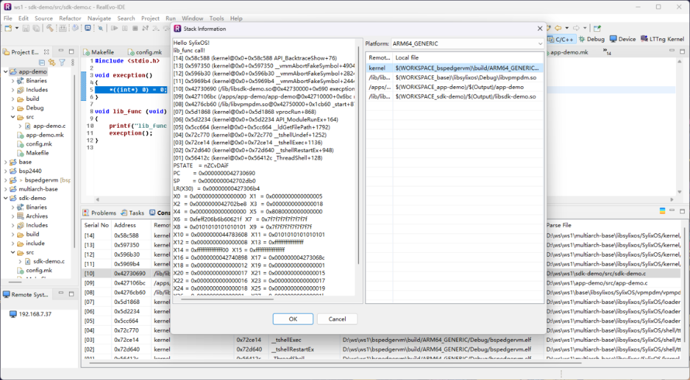This screenshot has width=690, height=380.
Task: Toggle Link with Editor in Project Explorer
Action: 52,63
